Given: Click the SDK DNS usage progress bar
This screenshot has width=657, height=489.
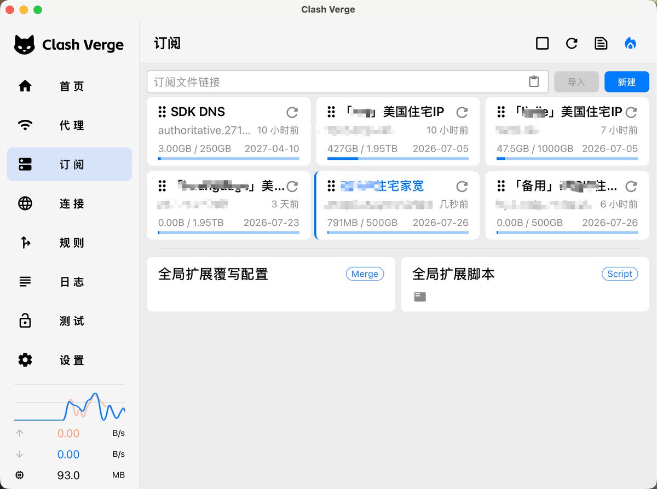Looking at the screenshot, I should click(x=229, y=159).
